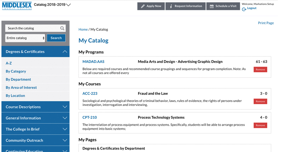The height and width of the screenshot is (152, 281).
Task: Click the My Courses section heading
Action: pyautogui.click(x=90, y=84)
